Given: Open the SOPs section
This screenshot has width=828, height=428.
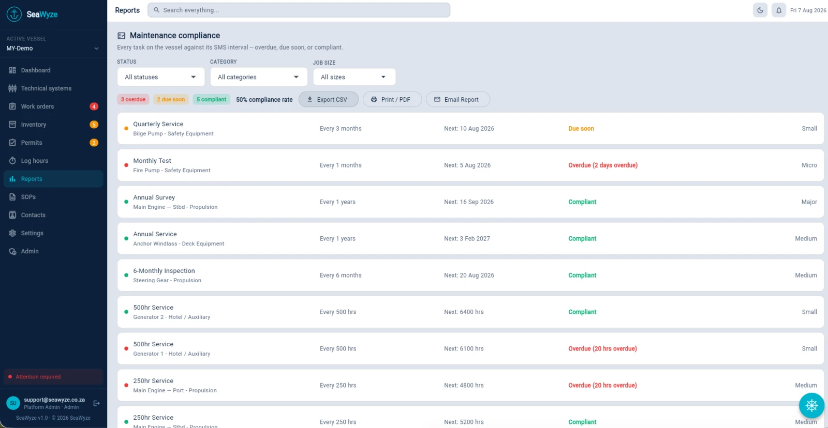Looking at the screenshot, I should (53, 197).
